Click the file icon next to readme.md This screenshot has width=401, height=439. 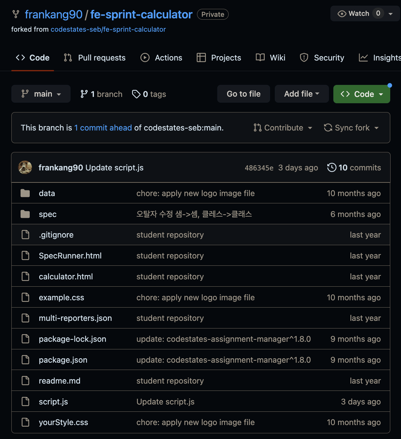click(x=25, y=381)
